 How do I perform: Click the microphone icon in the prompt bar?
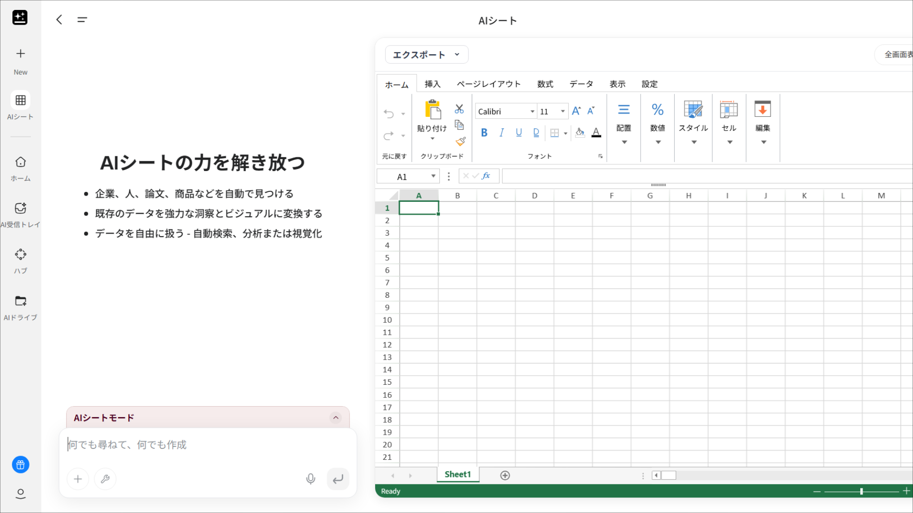pos(311,479)
